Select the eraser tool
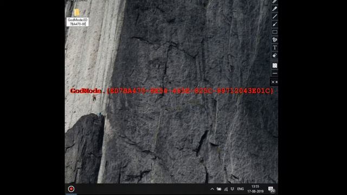347x195 pixels. click(x=275, y=55)
